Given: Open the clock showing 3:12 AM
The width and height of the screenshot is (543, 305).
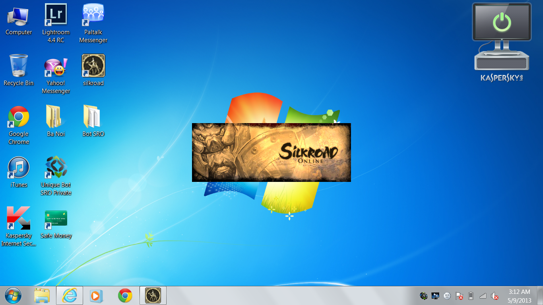Looking at the screenshot, I should click(x=520, y=296).
